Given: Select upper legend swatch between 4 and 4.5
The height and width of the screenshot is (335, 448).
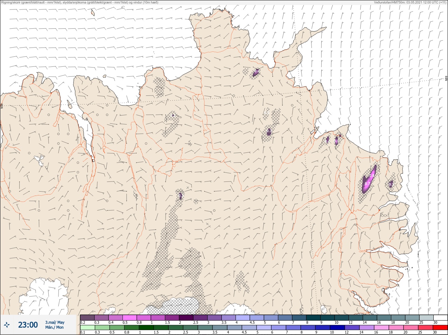Looking at the screenshot, I should pyautogui.click(x=243, y=318).
